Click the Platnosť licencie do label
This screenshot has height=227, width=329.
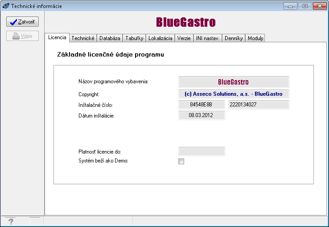[100, 152]
